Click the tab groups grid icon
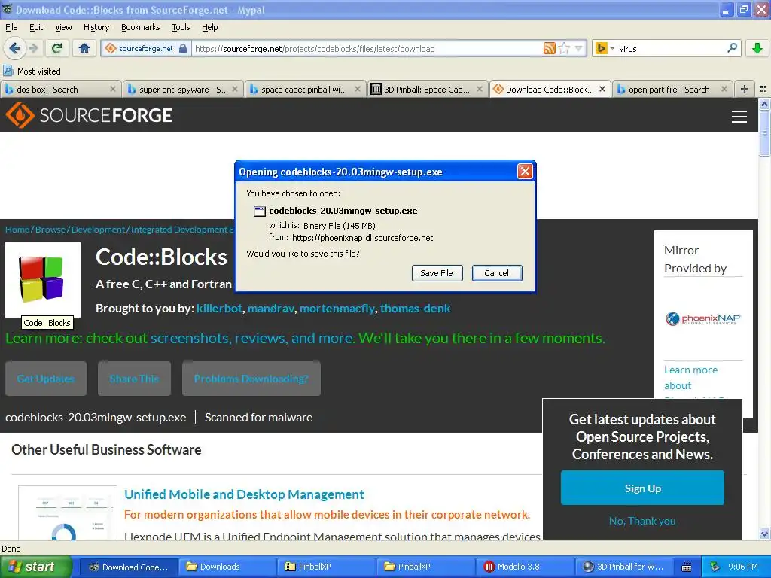 [763, 89]
